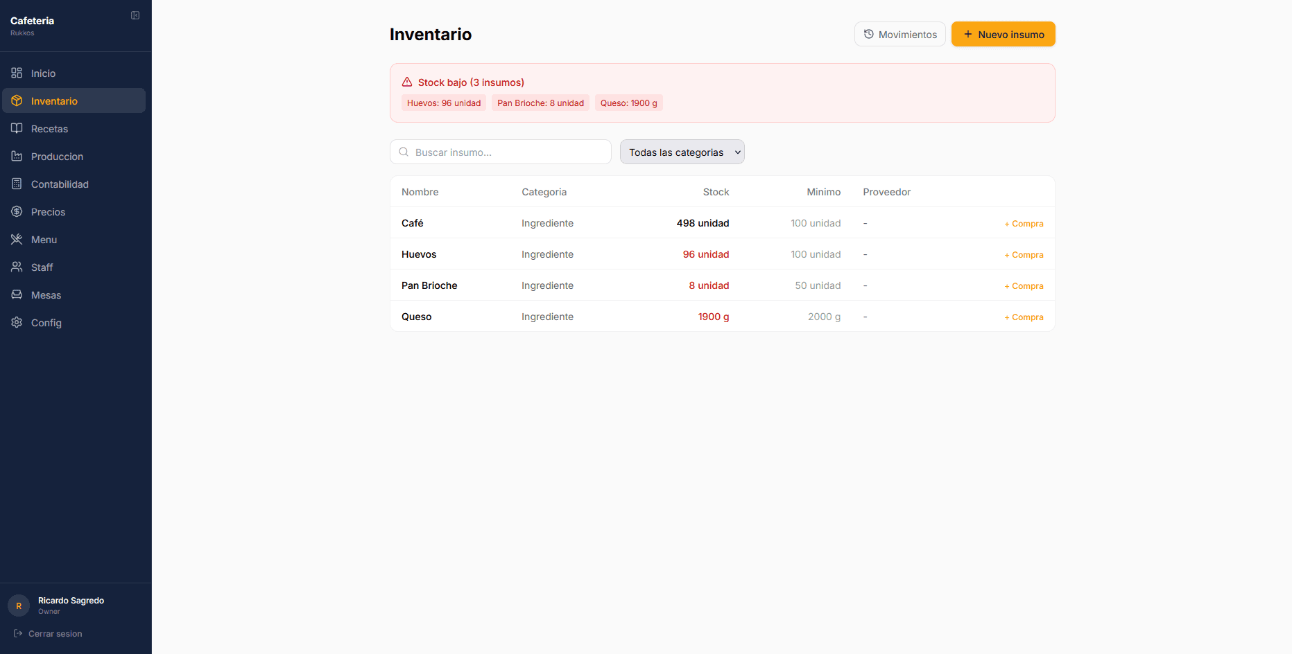Click the Nuevo insumo button
Image resolution: width=1292 pixels, height=654 pixels.
pyautogui.click(x=1003, y=33)
